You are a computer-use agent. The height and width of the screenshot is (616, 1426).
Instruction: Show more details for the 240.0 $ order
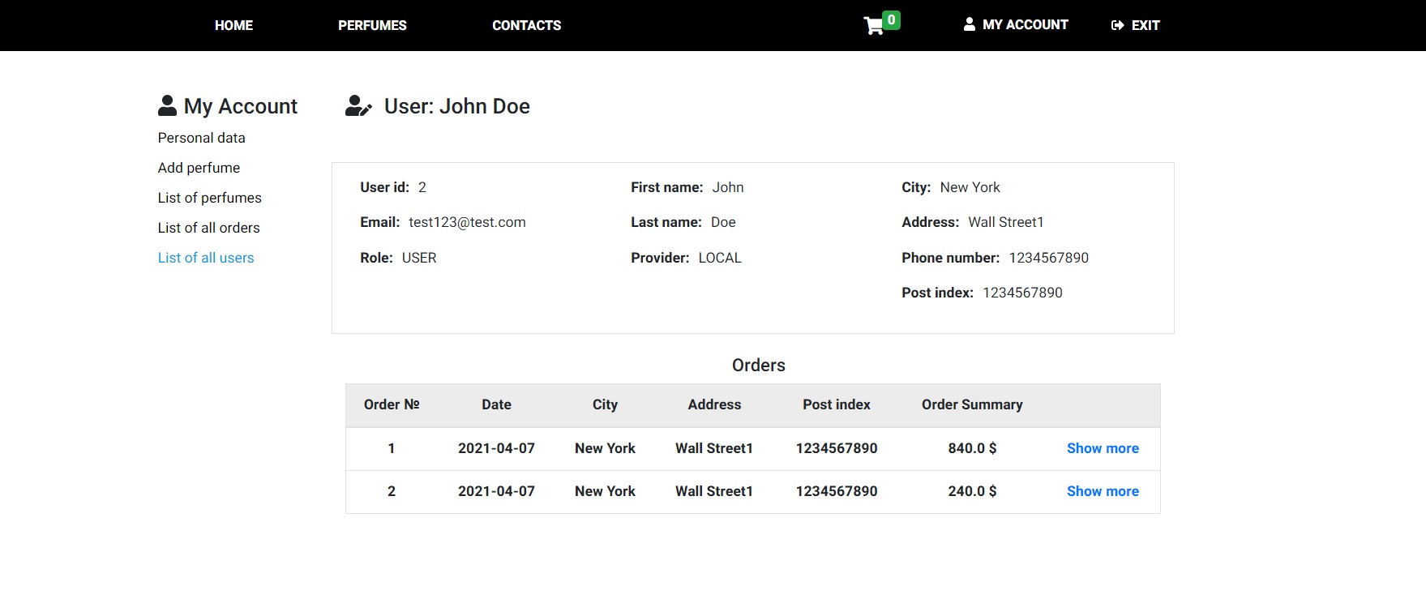click(x=1102, y=491)
